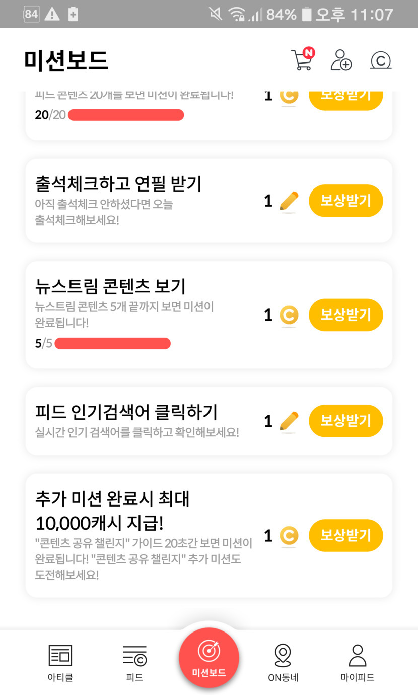Screen dimensions: 418x695
Task: Tap coin icon in 10,000캐시 지급 mission
Action: 289,535
